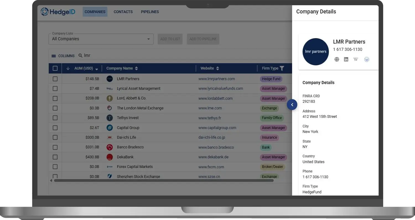The image size is (415, 220).
Task: Click the Insurance tag for Dai-ichi Life
Action: coord(269,137)
